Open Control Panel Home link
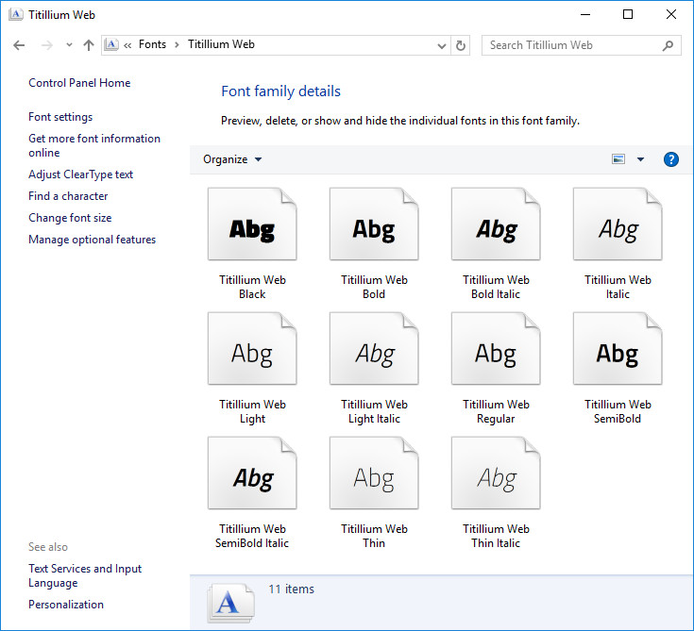This screenshot has width=694, height=631. tap(79, 83)
